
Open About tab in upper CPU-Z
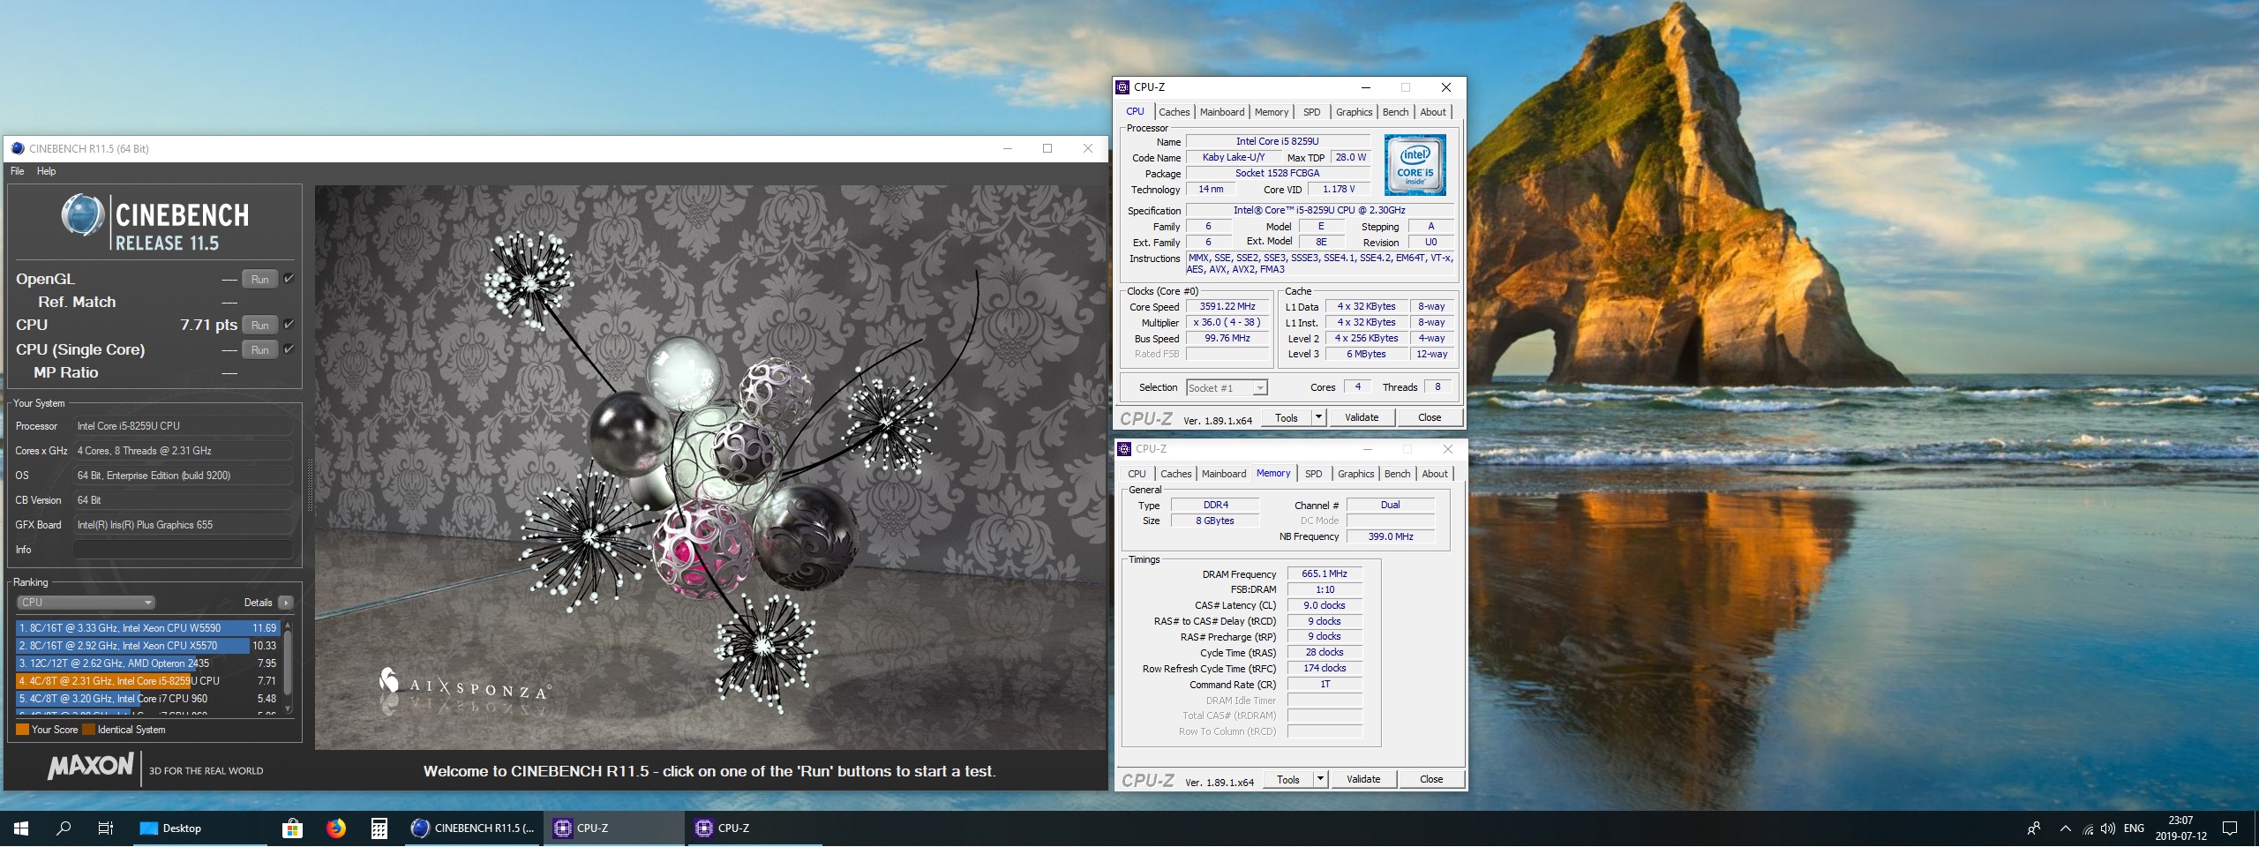tap(1433, 112)
